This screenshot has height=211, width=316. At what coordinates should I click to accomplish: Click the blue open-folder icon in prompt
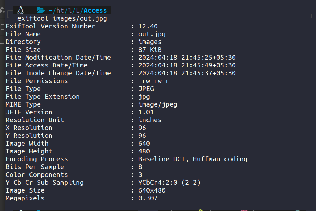point(40,10)
